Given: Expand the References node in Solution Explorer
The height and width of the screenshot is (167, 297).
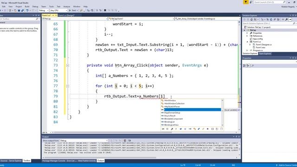Looking at the screenshot, I should pos(247,36).
